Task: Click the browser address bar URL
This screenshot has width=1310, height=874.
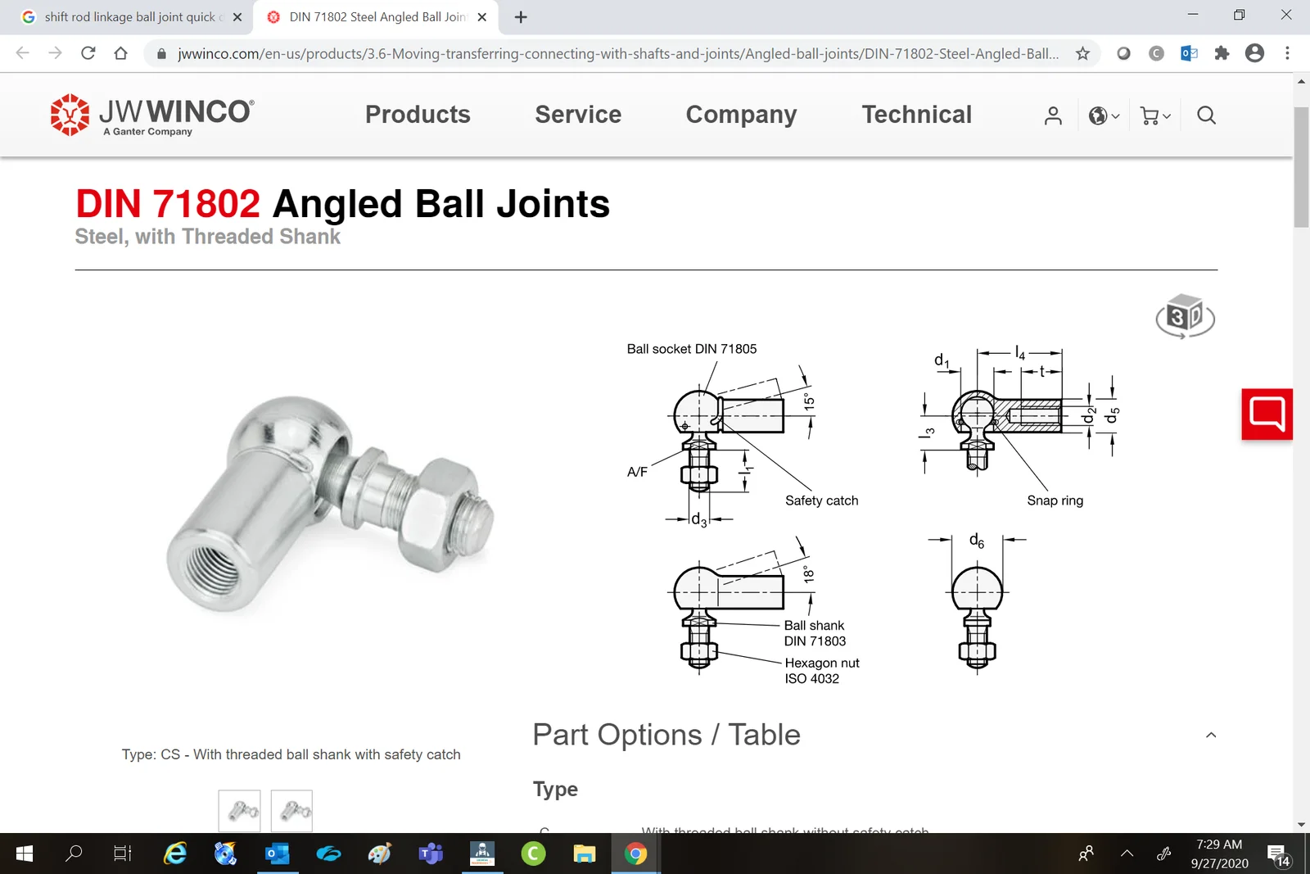Action: pyautogui.click(x=617, y=54)
